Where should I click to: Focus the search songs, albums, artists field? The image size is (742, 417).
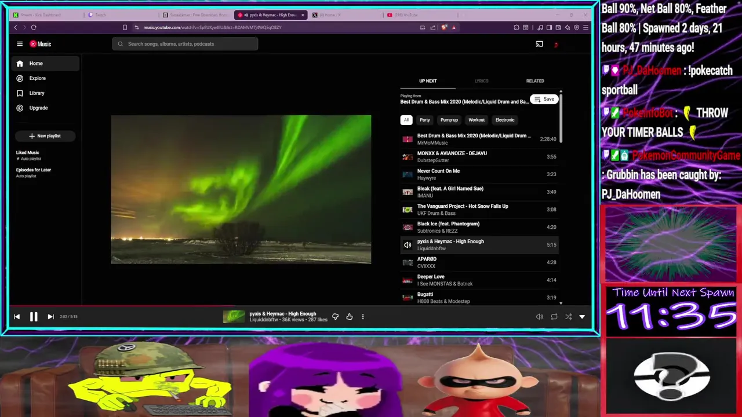tap(185, 44)
